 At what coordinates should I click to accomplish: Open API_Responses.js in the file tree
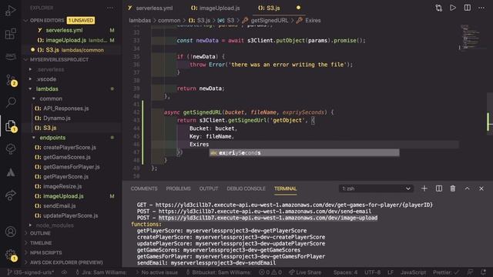tap(66, 108)
